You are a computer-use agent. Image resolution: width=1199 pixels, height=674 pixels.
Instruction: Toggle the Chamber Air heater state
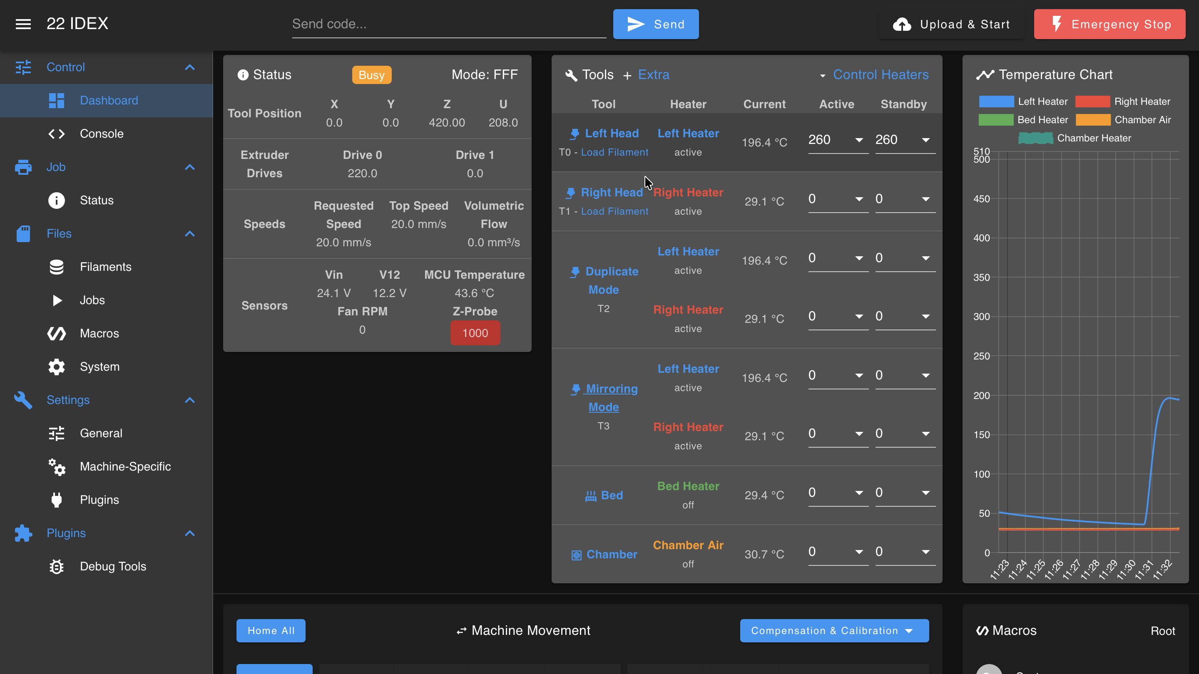point(688,545)
